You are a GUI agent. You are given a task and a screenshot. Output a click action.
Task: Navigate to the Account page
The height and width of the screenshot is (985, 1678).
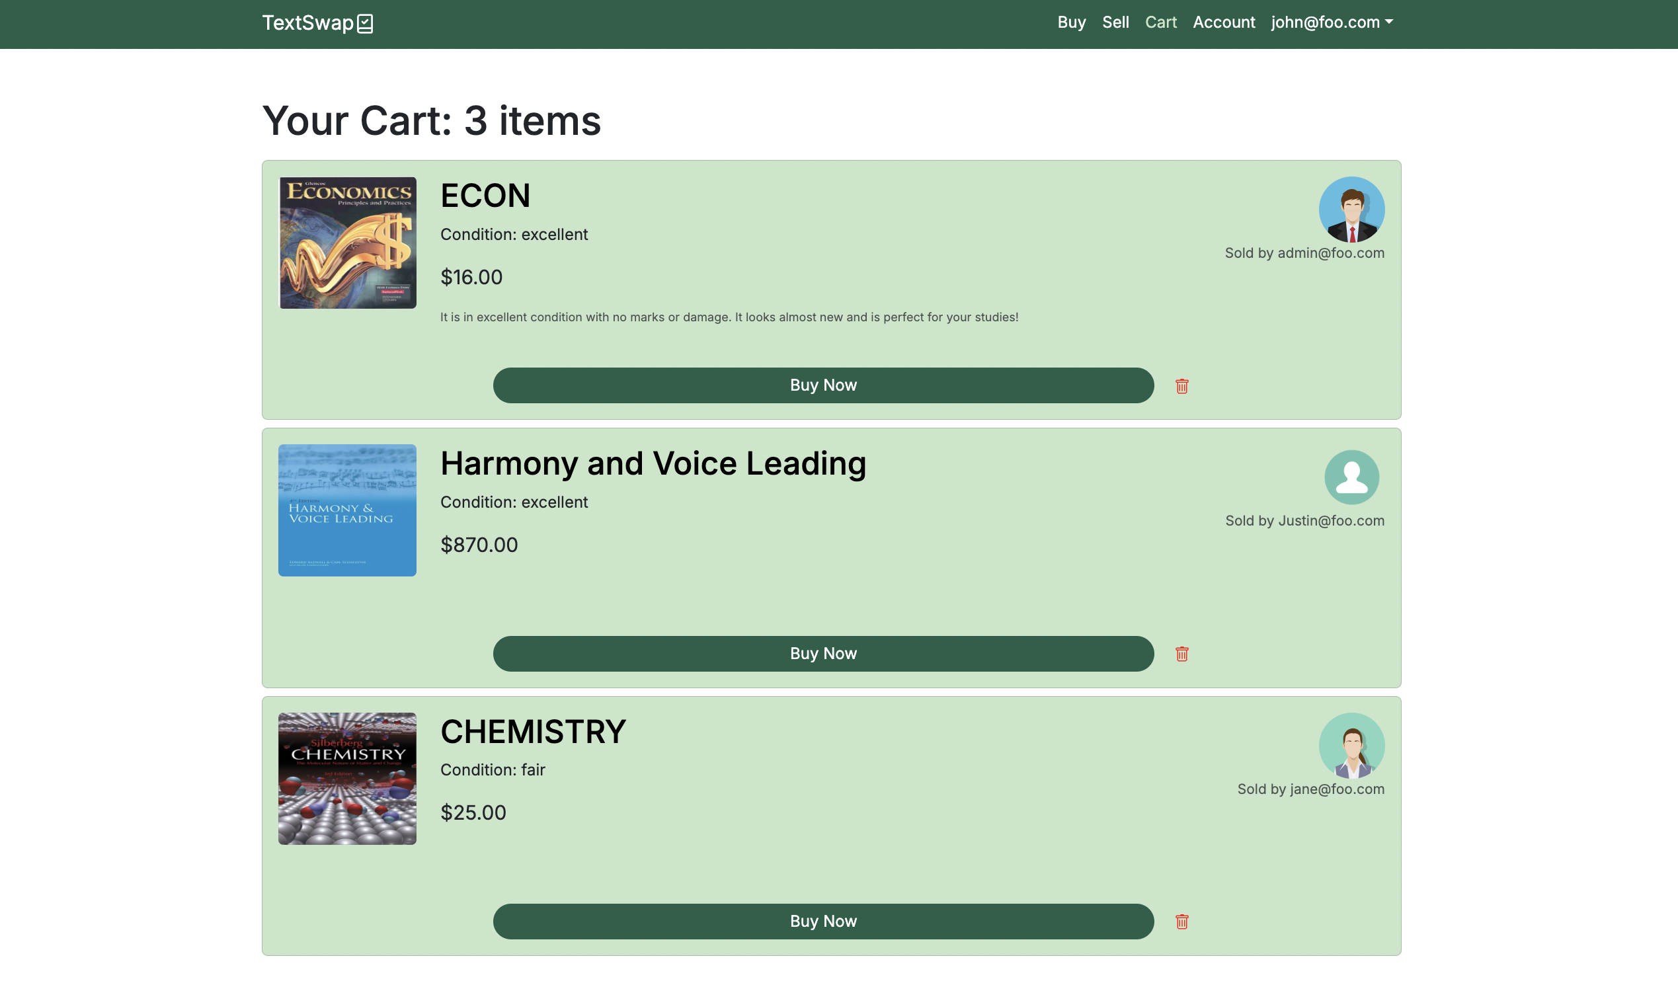(1223, 22)
